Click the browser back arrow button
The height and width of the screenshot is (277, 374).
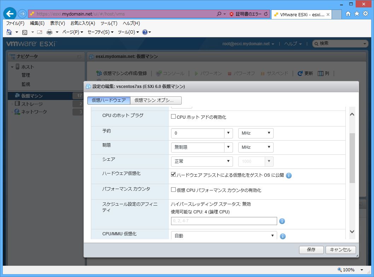point(10,13)
